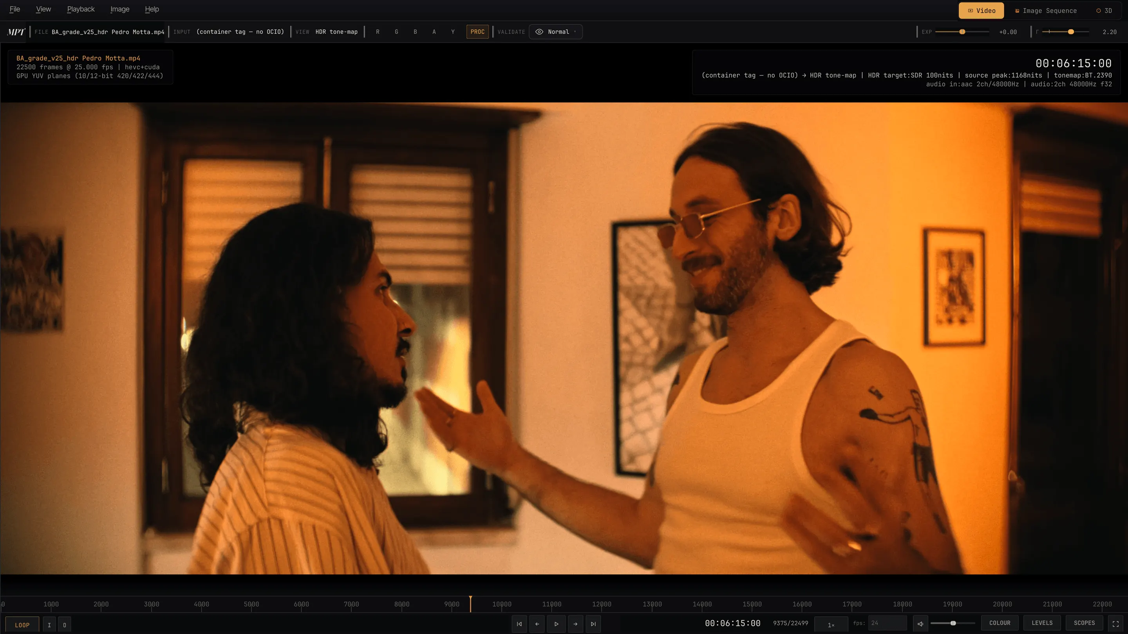Image resolution: width=1128 pixels, height=634 pixels.
Task: Set the in point with the I button
Action: pos(49,625)
